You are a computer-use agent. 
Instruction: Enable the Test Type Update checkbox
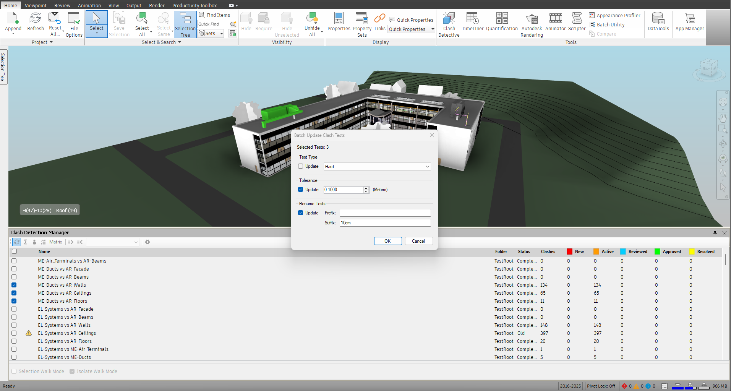301,166
